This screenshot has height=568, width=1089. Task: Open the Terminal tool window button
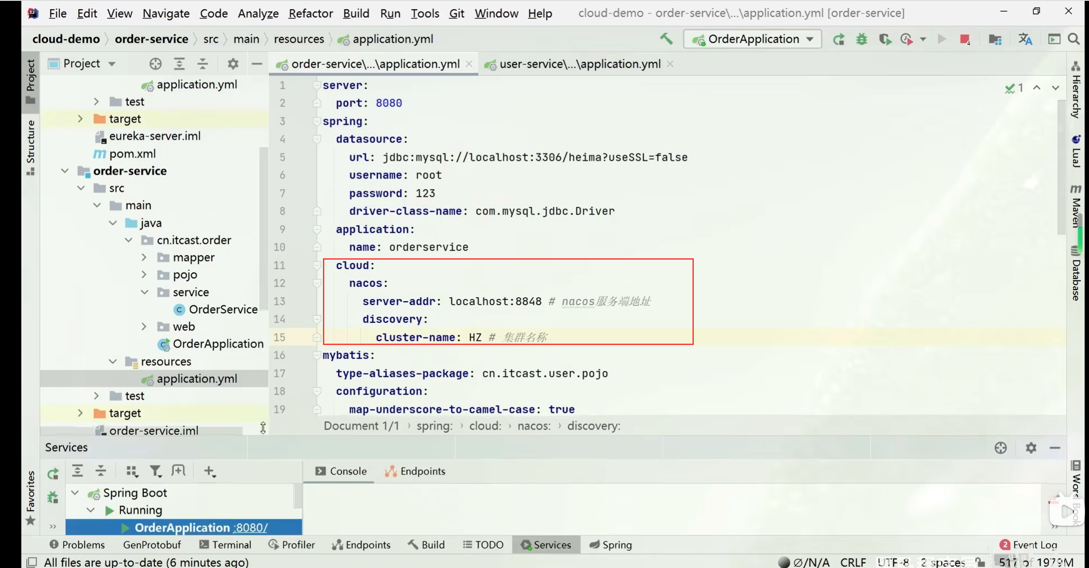coord(225,544)
